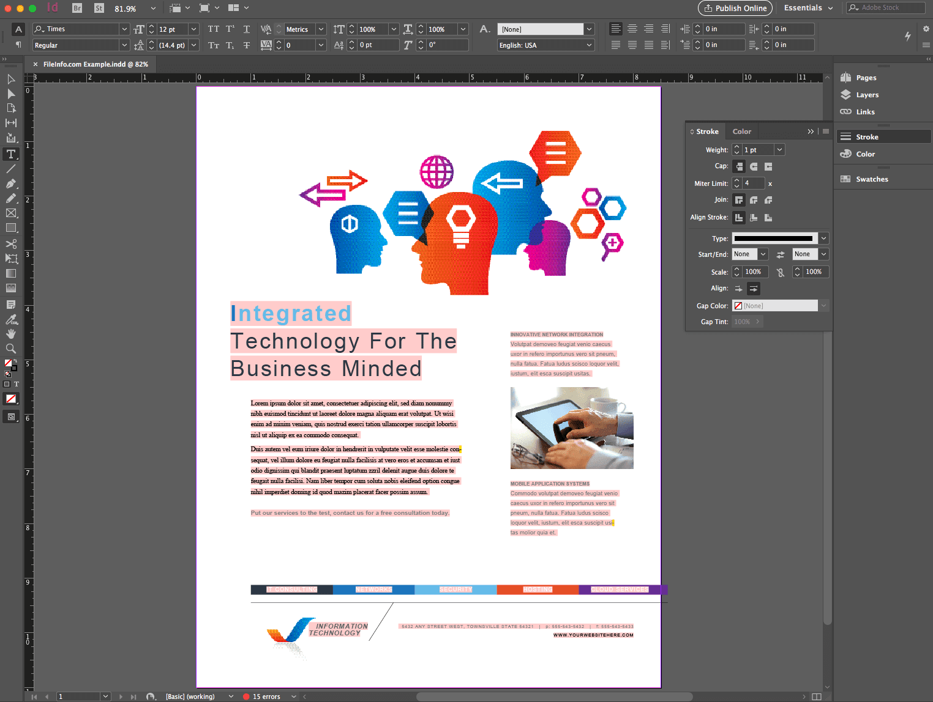Select the Pen tool
The height and width of the screenshot is (702, 933).
pos(11,183)
